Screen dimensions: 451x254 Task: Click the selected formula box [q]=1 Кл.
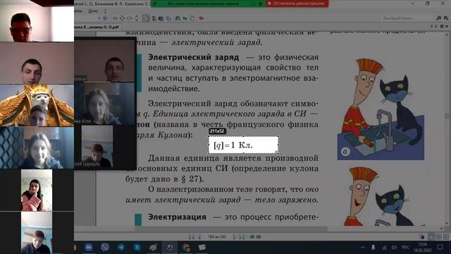[x=243, y=145]
